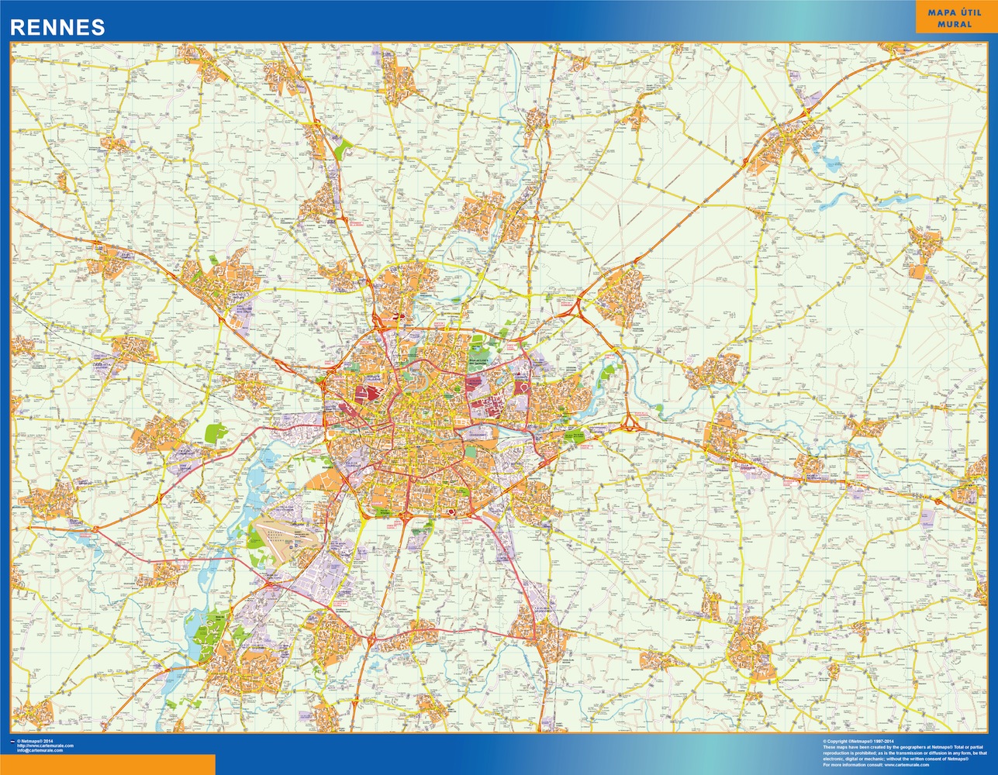Click the orange bar in the bottom-left footer

[x=107, y=764]
